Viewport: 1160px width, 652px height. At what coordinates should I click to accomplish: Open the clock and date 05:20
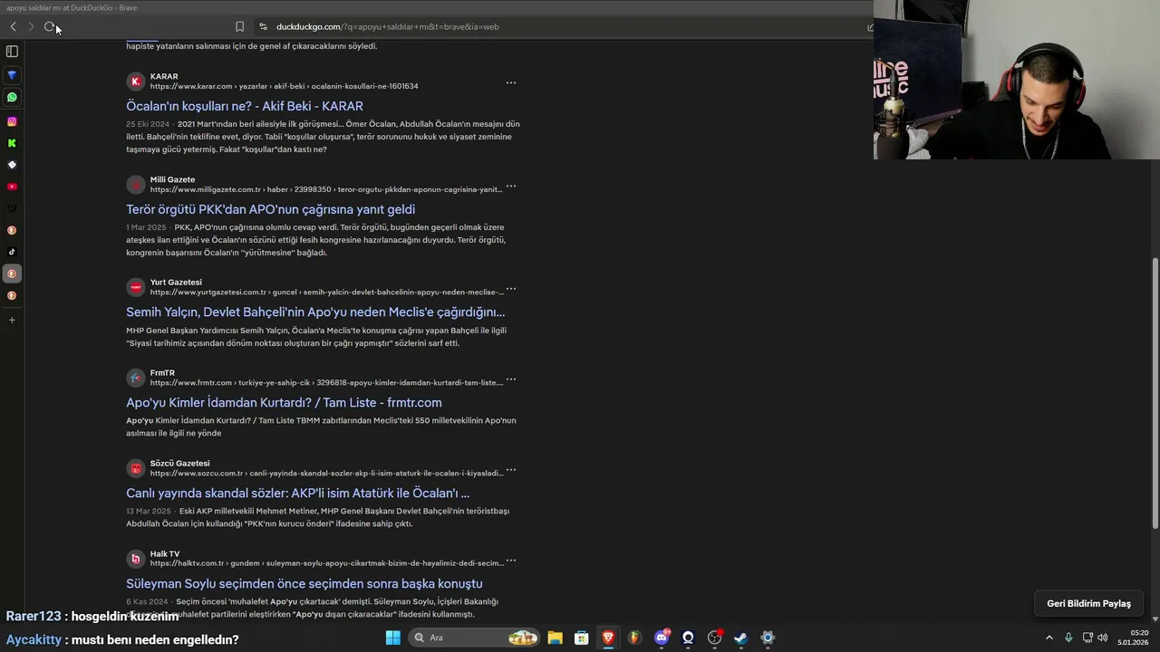pyautogui.click(x=1134, y=638)
